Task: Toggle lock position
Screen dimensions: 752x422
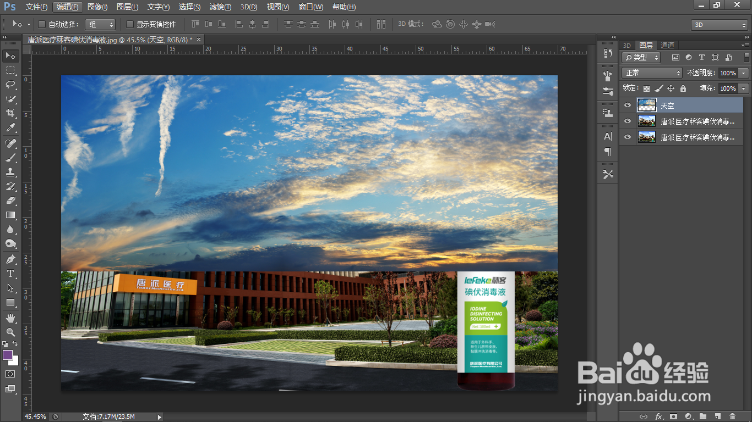Action: [x=671, y=88]
